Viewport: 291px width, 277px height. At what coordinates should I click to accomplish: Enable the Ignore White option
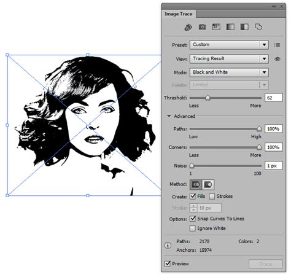tap(193, 228)
